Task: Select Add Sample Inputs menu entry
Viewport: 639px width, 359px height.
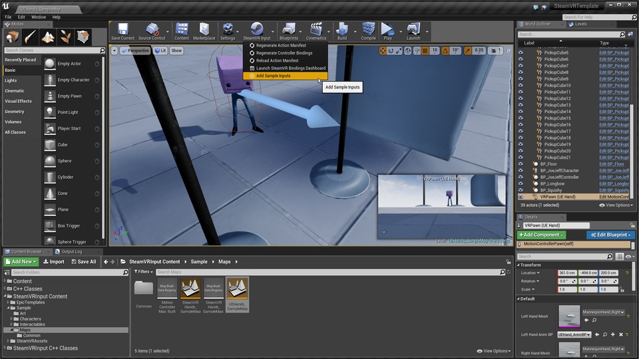Action: (x=273, y=76)
